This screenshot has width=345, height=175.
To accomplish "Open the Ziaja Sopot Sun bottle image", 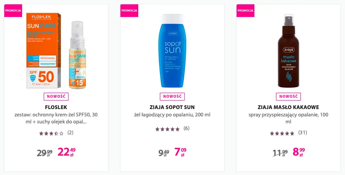I will click(172, 50).
